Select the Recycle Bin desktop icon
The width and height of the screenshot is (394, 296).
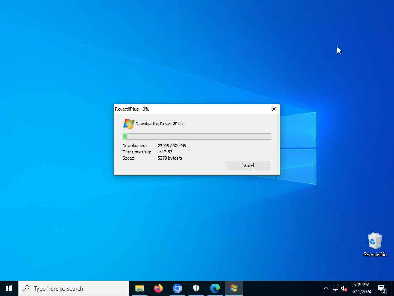[x=375, y=244]
